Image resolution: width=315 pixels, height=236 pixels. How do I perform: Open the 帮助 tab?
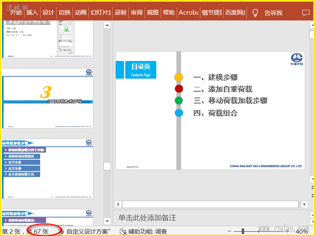tap(169, 13)
